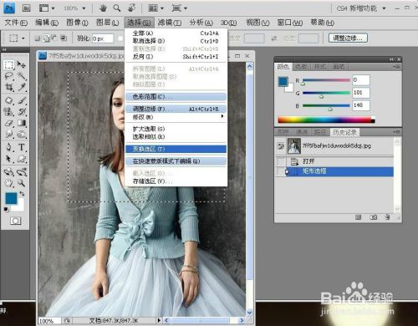The height and width of the screenshot is (326, 418).
Task: Select the Healing Brush tool
Action: [x=9, y=100]
